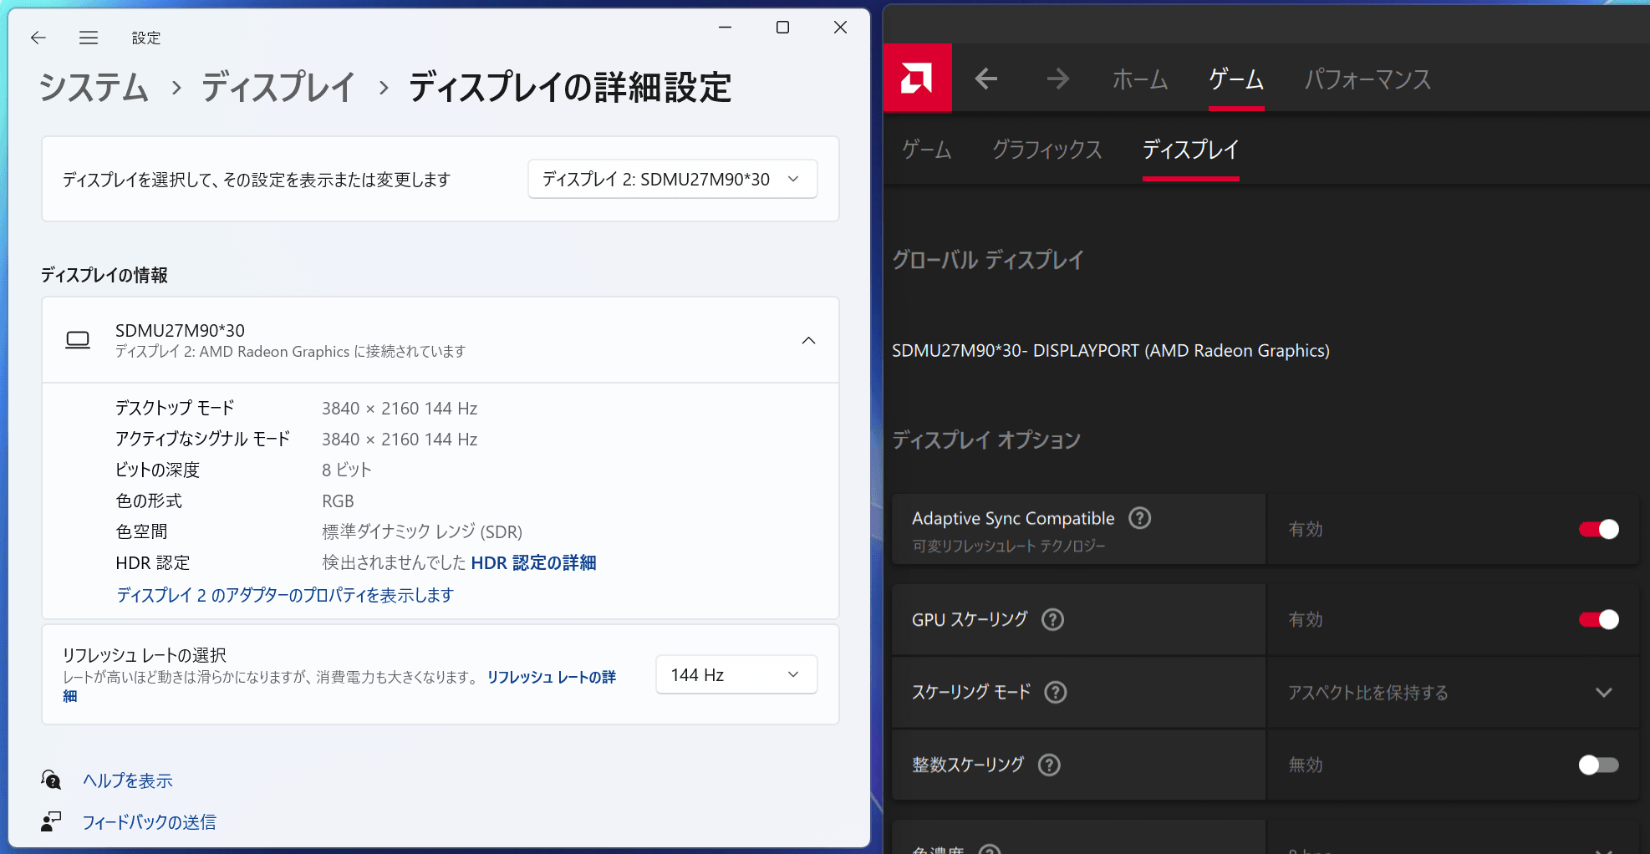The width and height of the screenshot is (1650, 854).
Task: Switch to the パフォーマンス tab
Action: tap(1367, 79)
